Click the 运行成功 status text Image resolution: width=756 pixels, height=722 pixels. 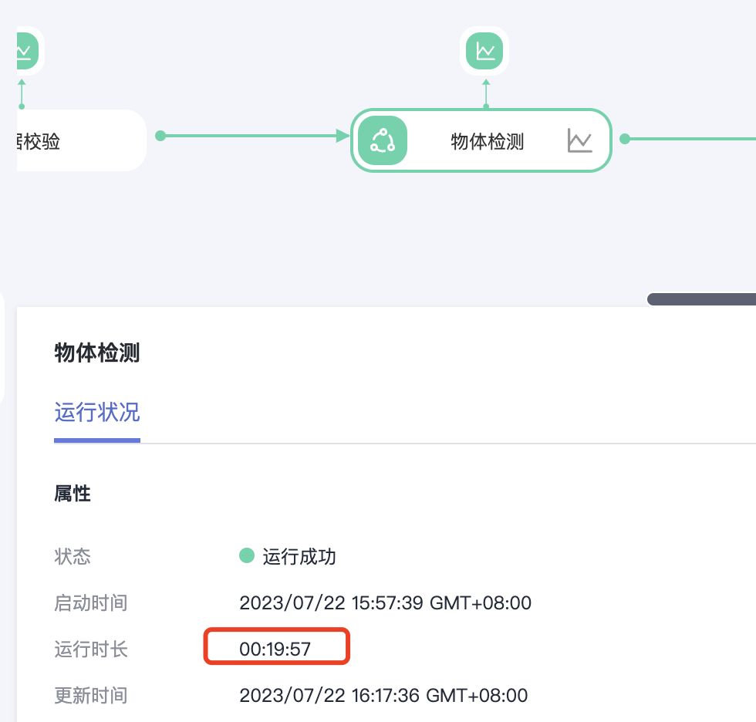click(299, 556)
